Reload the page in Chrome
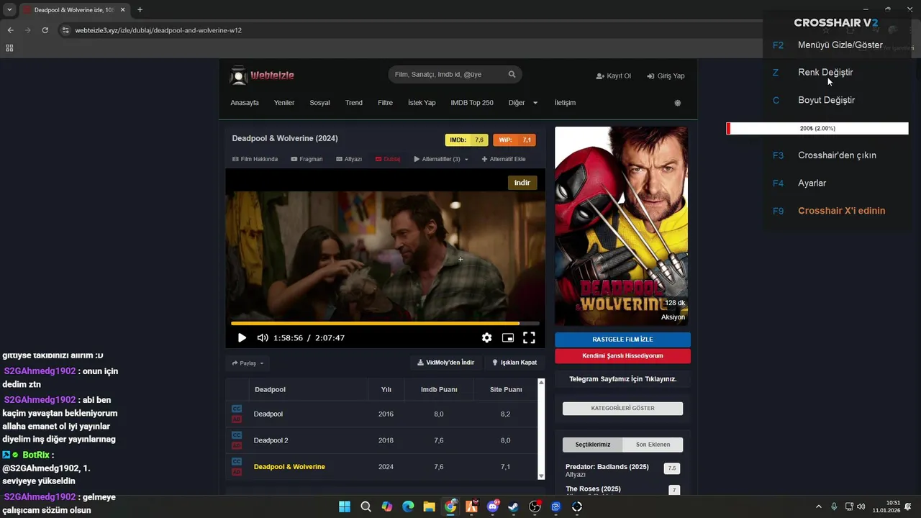The width and height of the screenshot is (921, 518). pos(45,30)
